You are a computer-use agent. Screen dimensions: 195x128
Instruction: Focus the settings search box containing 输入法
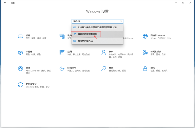(x=97, y=21)
